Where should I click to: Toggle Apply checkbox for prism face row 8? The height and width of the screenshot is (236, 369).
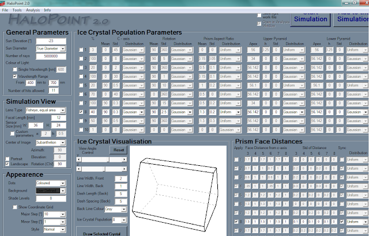pyautogui.click(x=236, y=222)
